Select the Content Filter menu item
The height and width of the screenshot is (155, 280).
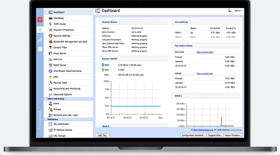point(68,47)
